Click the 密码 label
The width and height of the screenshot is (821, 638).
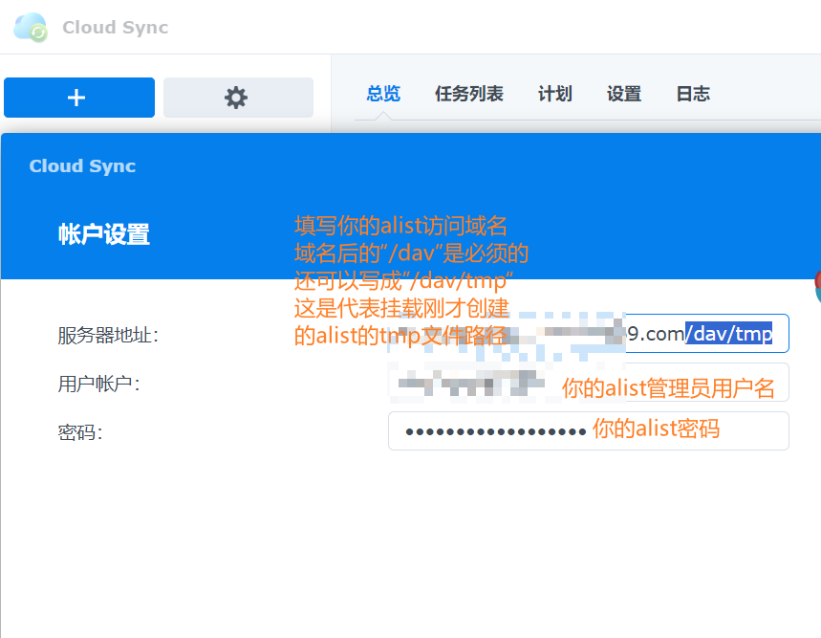pos(79,432)
